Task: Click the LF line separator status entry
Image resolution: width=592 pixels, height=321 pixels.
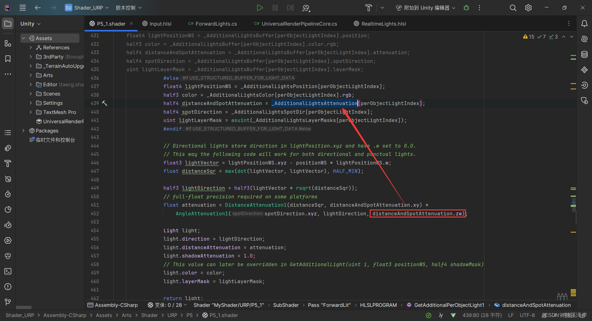Action: pos(511,315)
